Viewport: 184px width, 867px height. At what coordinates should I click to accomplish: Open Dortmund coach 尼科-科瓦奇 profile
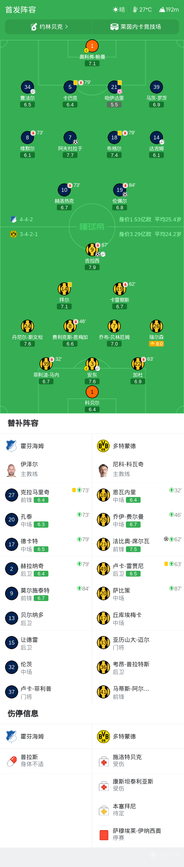pos(138,469)
